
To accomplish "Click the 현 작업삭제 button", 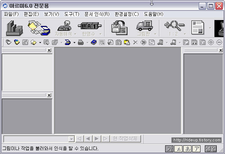I will point(125,139).
